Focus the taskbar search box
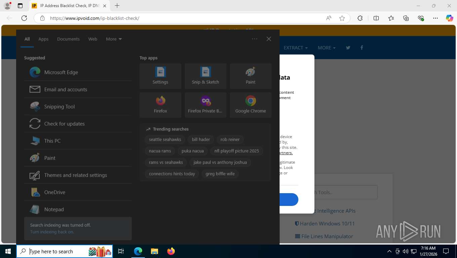Image resolution: width=457 pixels, height=258 pixels. (65, 251)
